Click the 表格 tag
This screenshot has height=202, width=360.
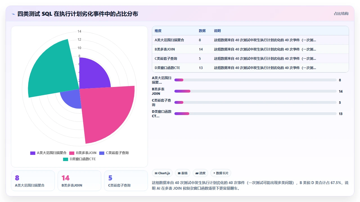click(x=183, y=173)
